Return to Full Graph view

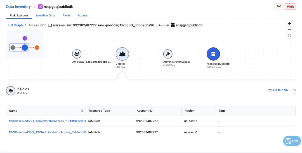click(15, 25)
